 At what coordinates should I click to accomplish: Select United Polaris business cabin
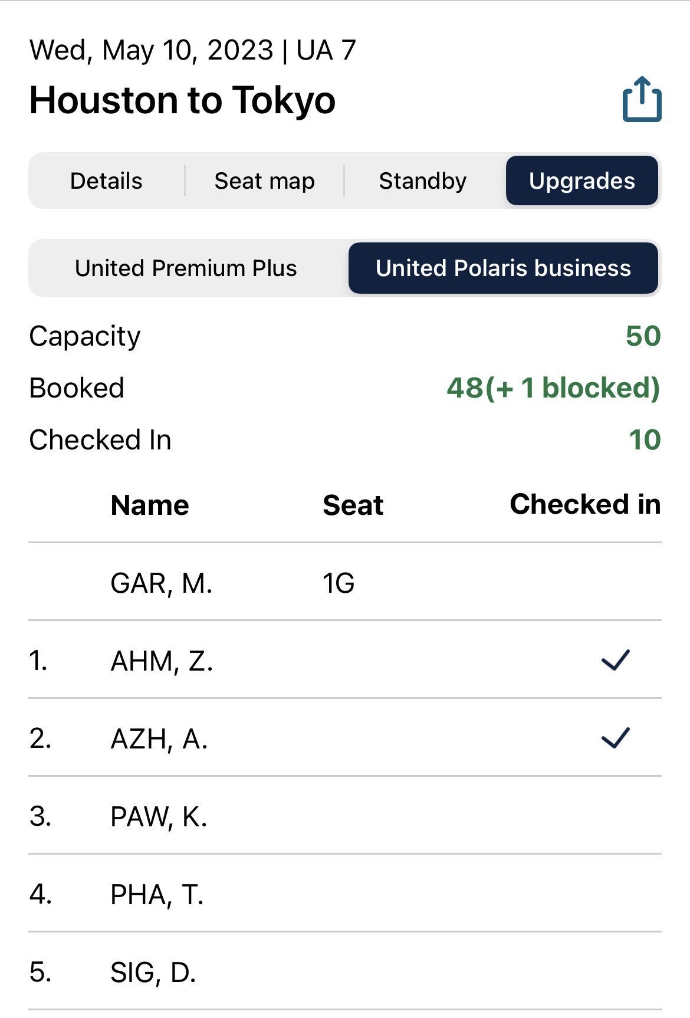coord(503,268)
